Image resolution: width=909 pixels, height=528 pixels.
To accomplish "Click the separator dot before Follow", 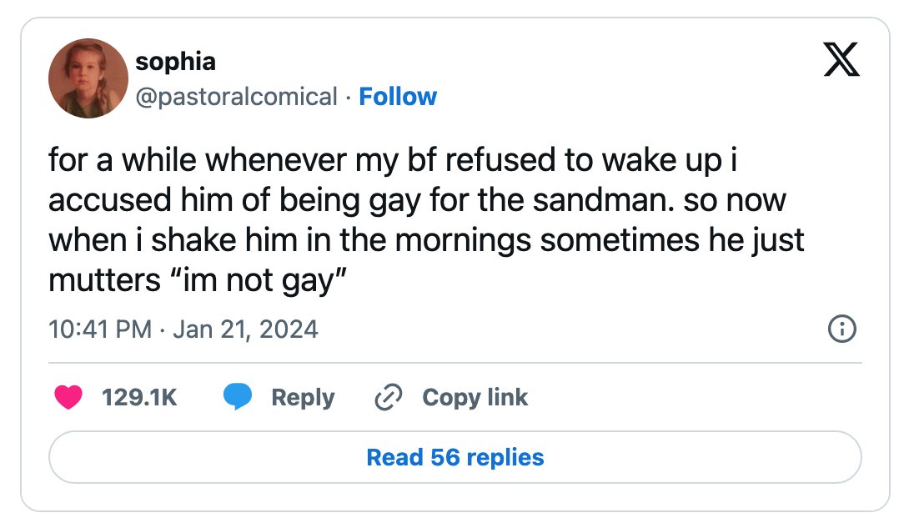I will [348, 98].
